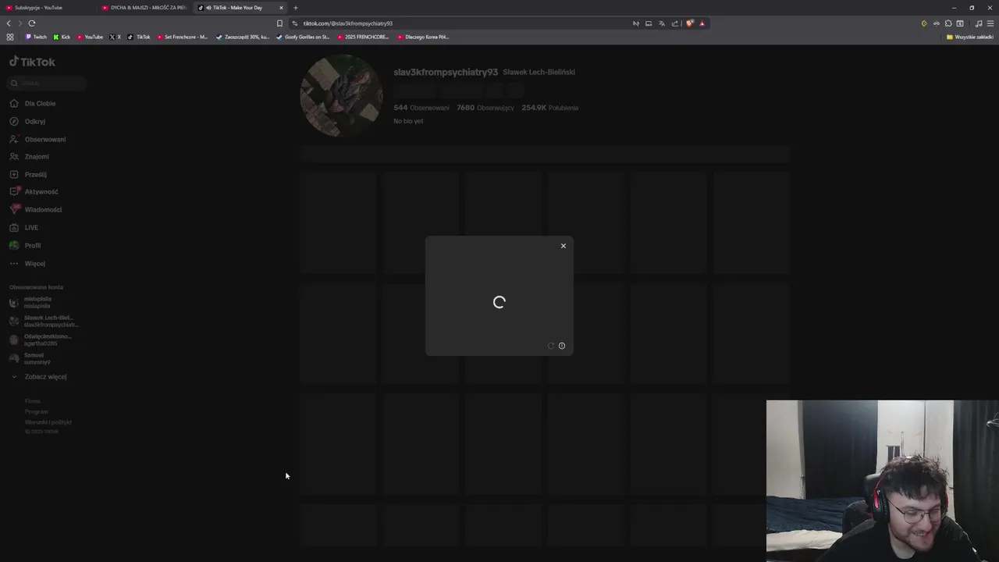Go forward in browser history
This screenshot has height=562, width=999.
point(20,23)
